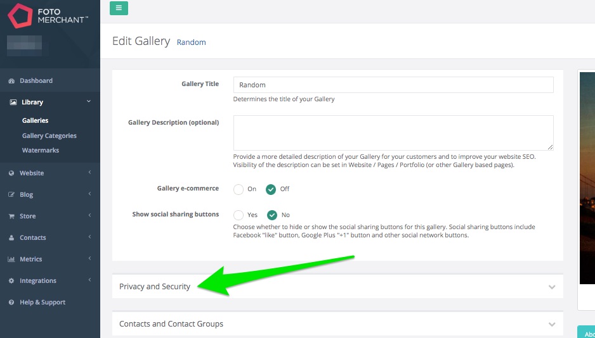Open Watermarks in the Library submenu
Image resolution: width=595 pixels, height=338 pixels.
pyautogui.click(x=41, y=150)
